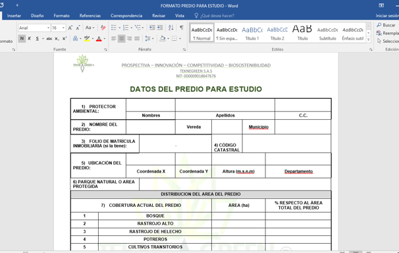Open borders dropdown arrow
This screenshot has height=253, width=399.
(x=180, y=39)
